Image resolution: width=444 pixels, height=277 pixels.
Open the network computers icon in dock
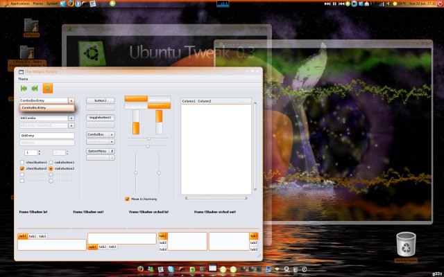pos(268,269)
